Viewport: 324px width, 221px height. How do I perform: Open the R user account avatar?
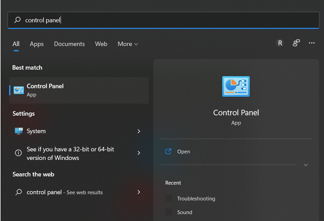pyautogui.click(x=280, y=43)
